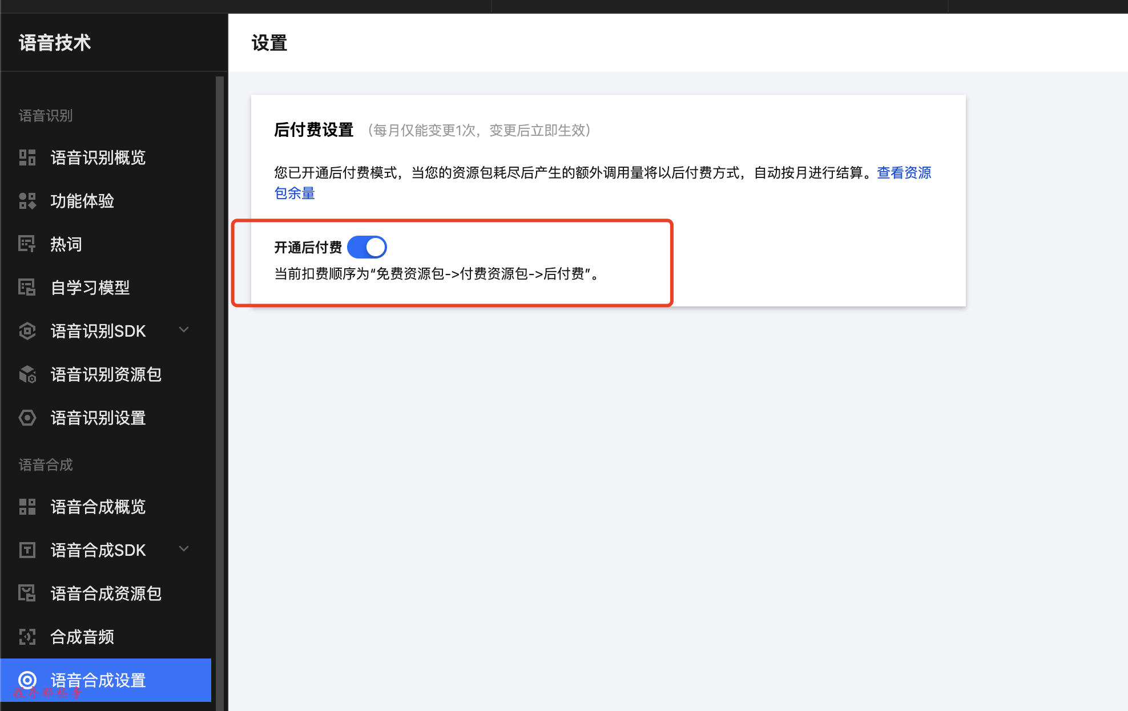1128x711 pixels.
Task: Click the 语音技术 product title
Action: pos(55,43)
